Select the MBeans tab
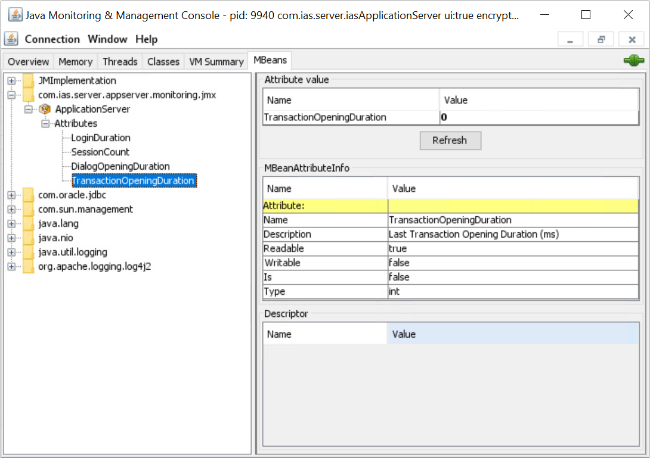Viewport: 650px width, 458px height. tap(270, 61)
